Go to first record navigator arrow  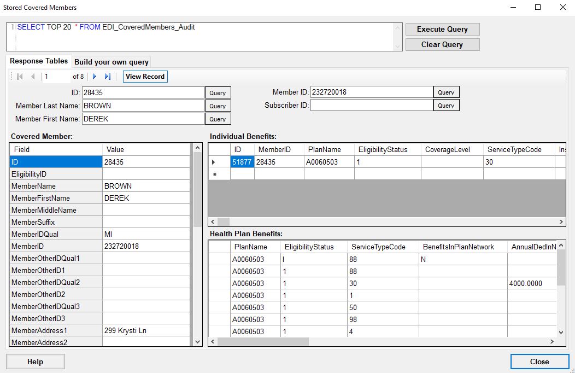coord(20,76)
